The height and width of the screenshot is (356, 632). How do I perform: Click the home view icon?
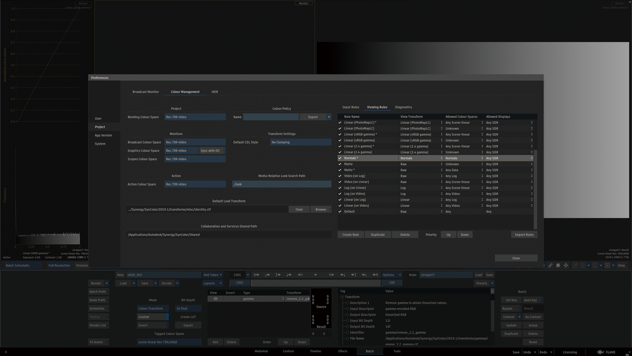pyautogui.click(x=558, y=265)
